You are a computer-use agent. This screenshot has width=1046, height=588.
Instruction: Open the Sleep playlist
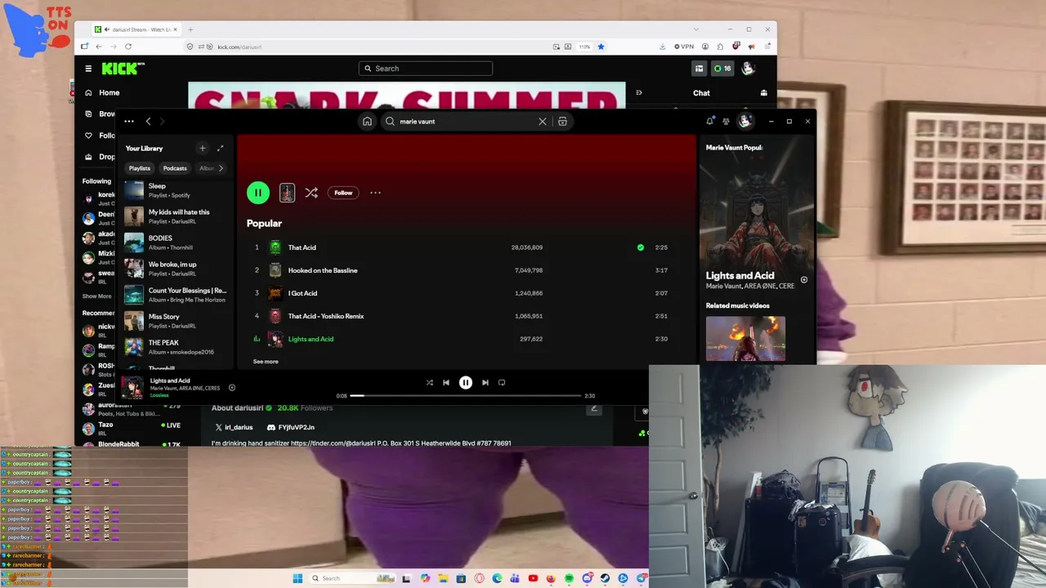(177, 190)
